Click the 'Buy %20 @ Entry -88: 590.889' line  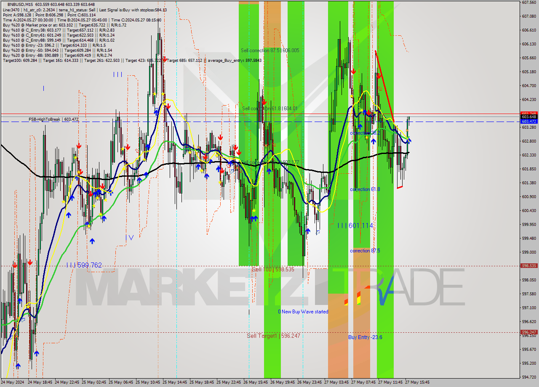tap(57, 55)
